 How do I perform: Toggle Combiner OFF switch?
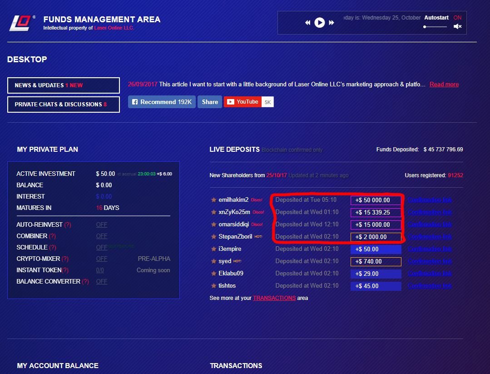click(102, 236)
